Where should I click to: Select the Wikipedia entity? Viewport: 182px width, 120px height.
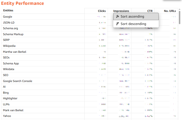coord(9,46)
